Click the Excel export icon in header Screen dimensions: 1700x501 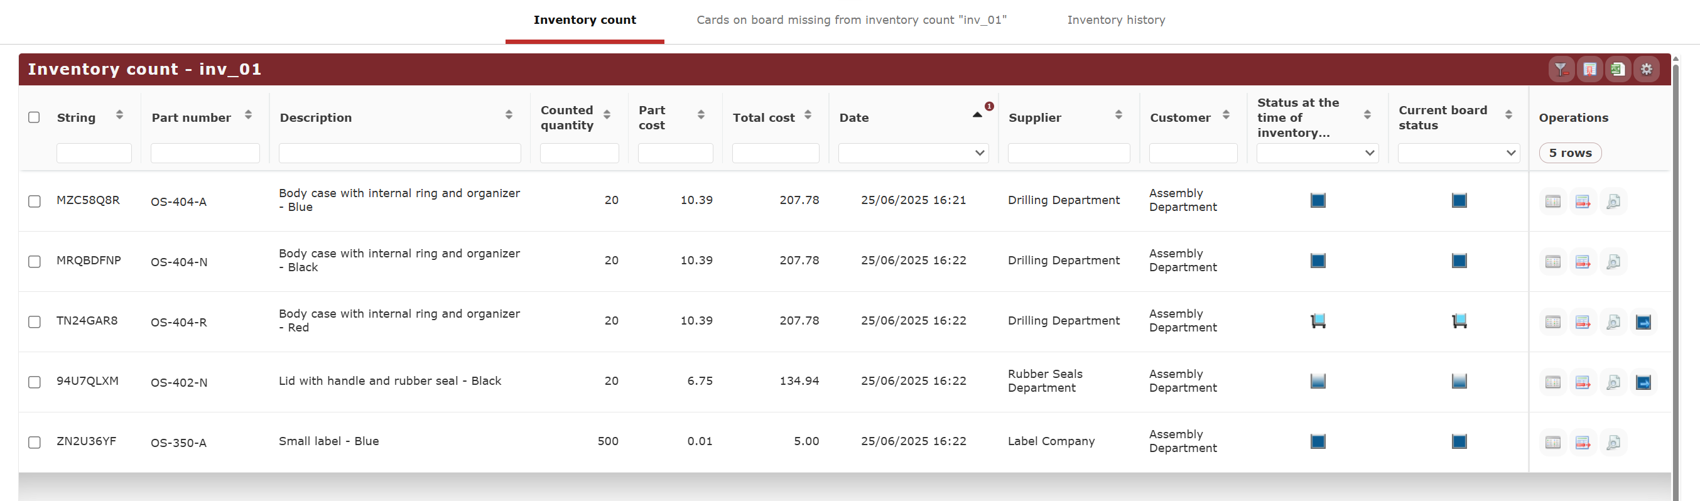click(x=1618, y=69)
